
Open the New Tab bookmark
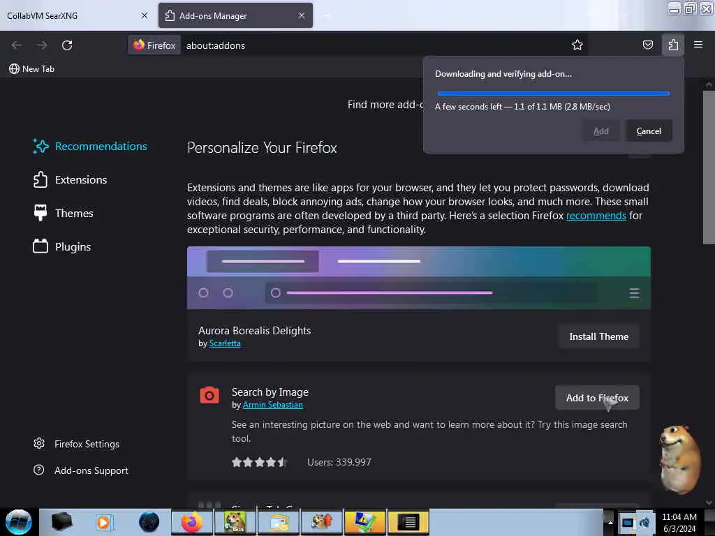[x=31, y=69]
